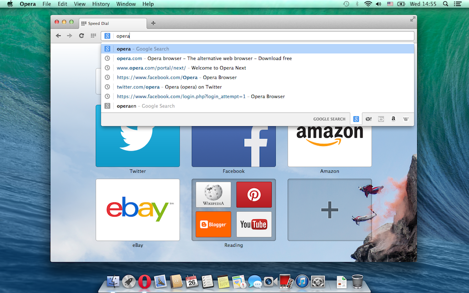Image resolution: width=469 pixels, height=293 pixels.
Task: Open YouTube in the Reading folder
Action: click(x=254, y=224)
